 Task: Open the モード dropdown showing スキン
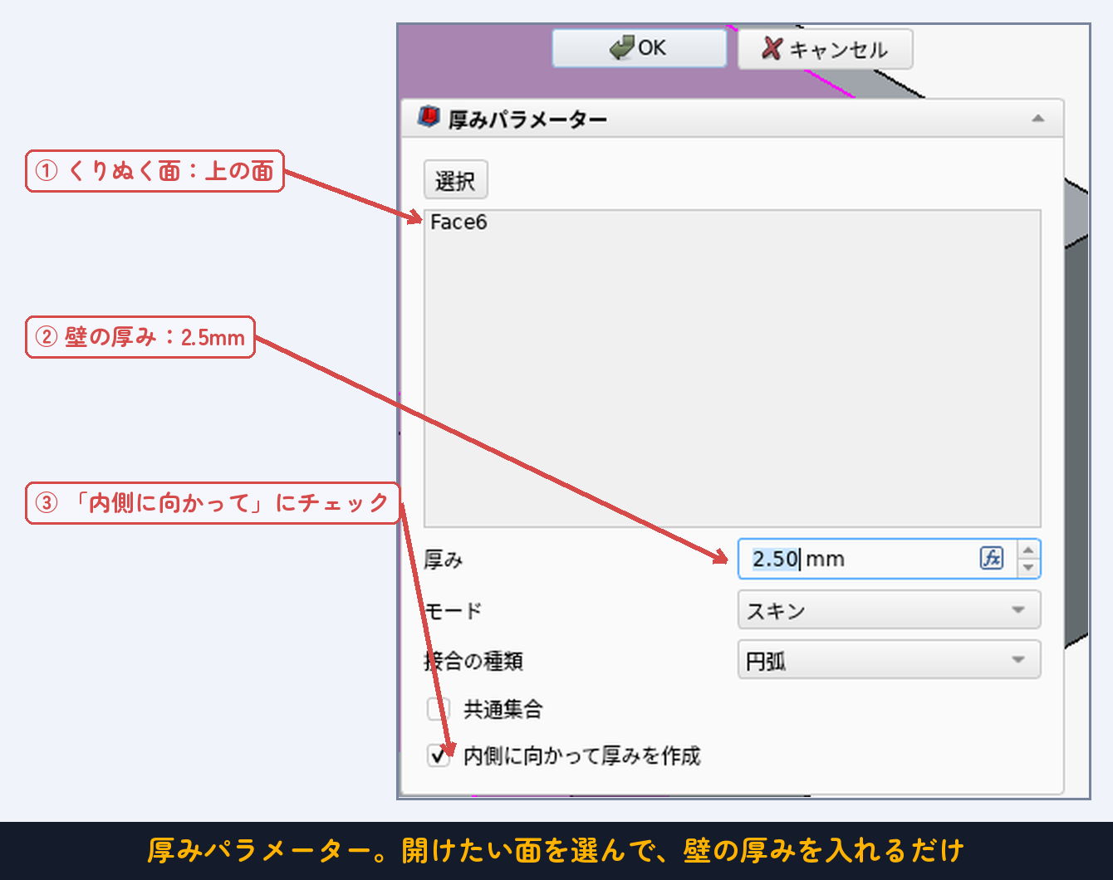(x=889, y=610)
